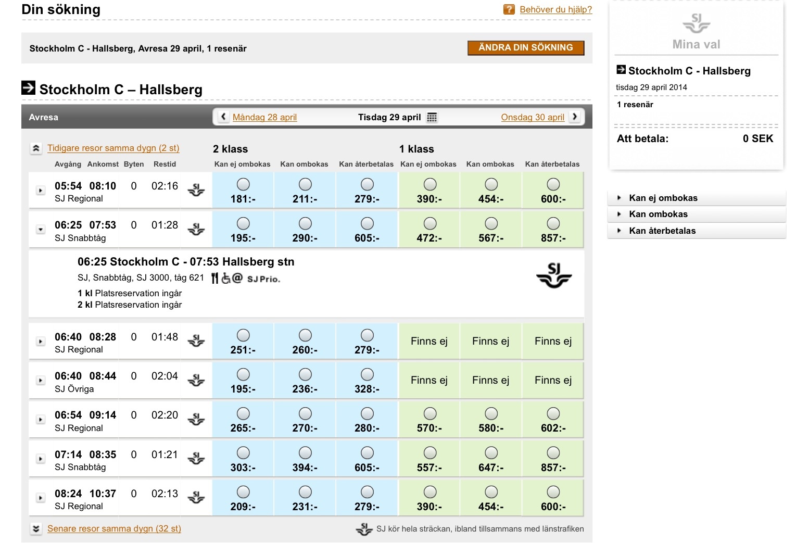Select 857:- refundable first class for 07:14
This screenshot has width=796, height=543.
[x=553, y=453]
